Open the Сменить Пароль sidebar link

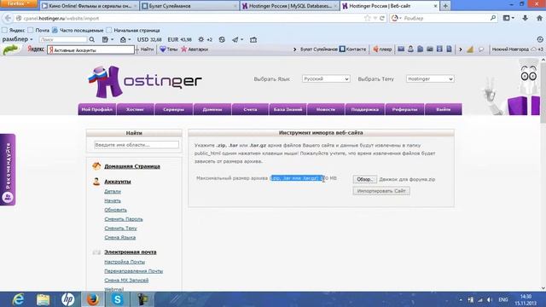pyautogui.click(x=124, y=219)
